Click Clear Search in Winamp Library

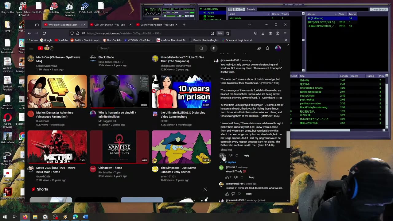[x=379, y=10]
